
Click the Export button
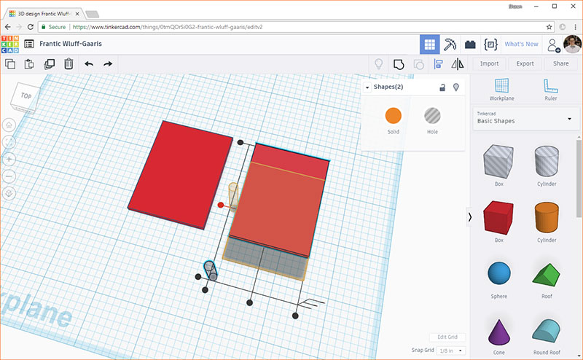point(525,64)
